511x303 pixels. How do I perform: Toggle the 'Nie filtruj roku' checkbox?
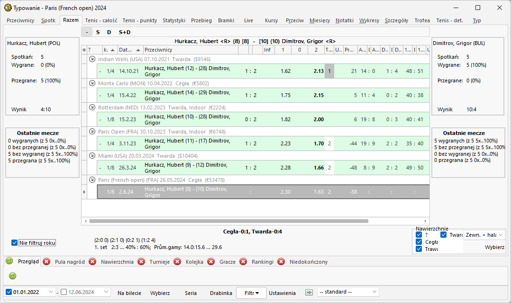point(15,243)
